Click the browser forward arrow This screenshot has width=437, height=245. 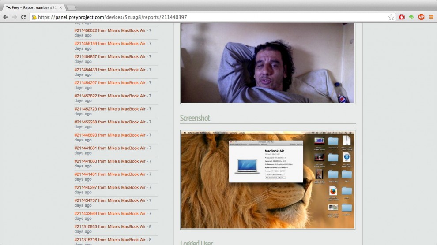point(14,17)
